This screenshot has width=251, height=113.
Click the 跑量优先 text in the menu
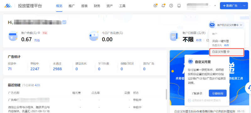[x=217, y=45]
